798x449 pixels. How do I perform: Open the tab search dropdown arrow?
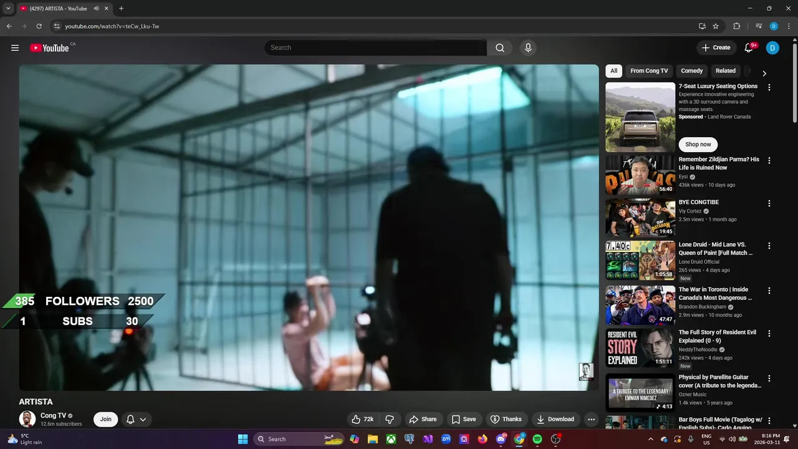coord(8,9)
